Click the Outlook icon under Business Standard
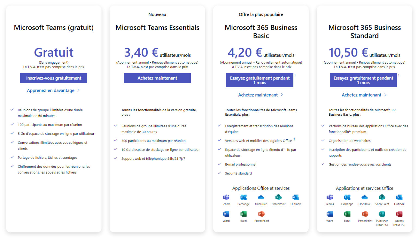418x240 pixels. click(x=399, y=198)
